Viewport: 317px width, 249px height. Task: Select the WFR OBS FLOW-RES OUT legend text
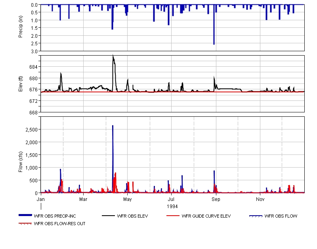click(59, 224)
